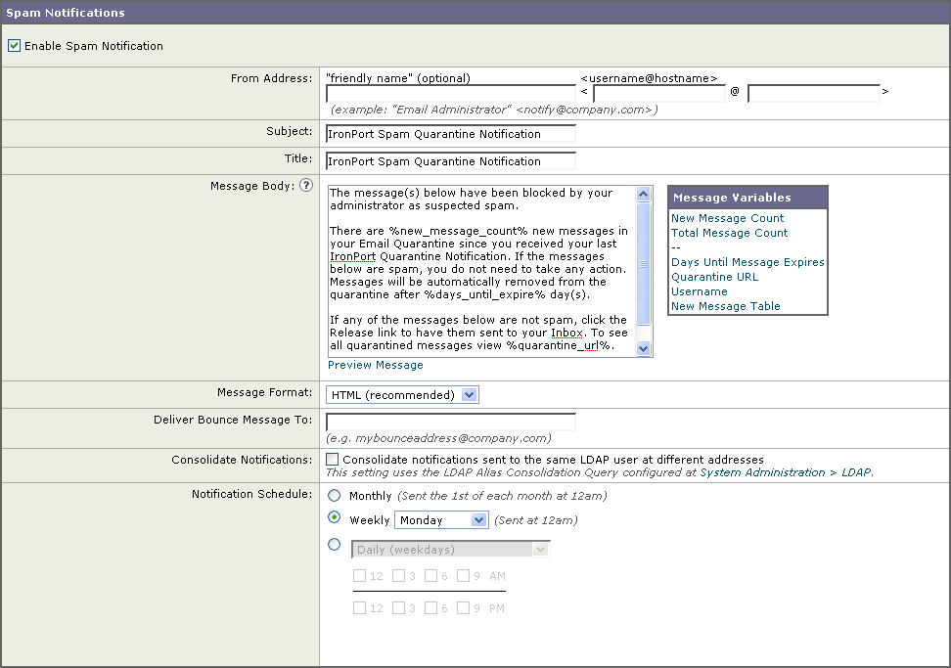Image resolution: width=951 pixels, height=668 pixels.
Task: Open Message Format dropdown
Action: 402,395
